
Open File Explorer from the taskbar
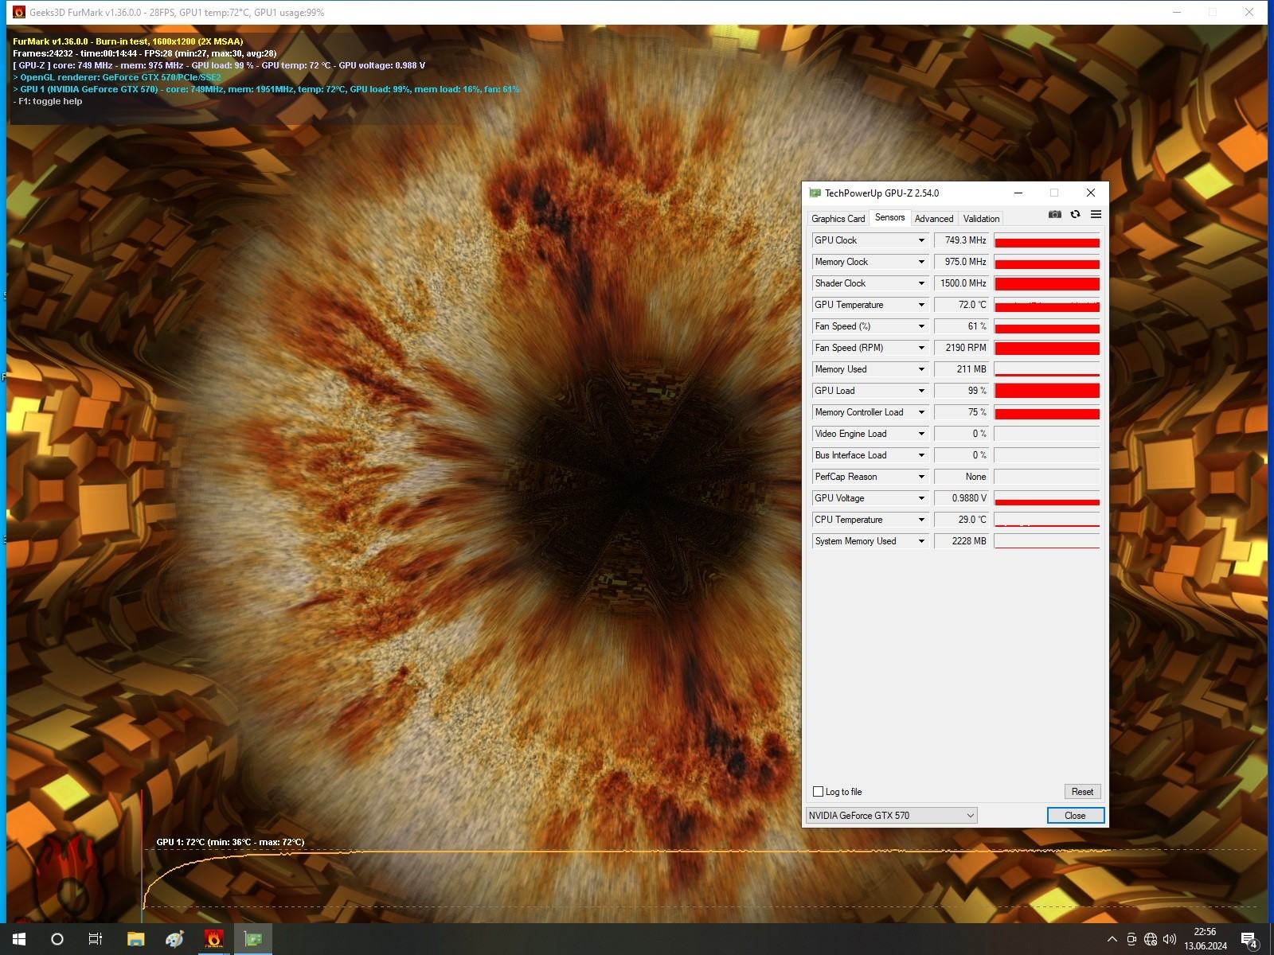click(136, 939)
